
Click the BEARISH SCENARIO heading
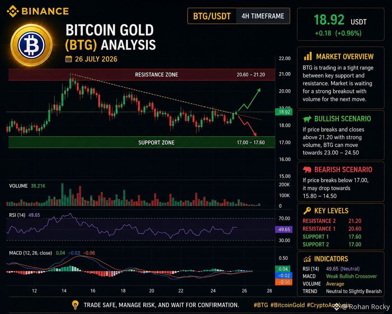point(343,170)
